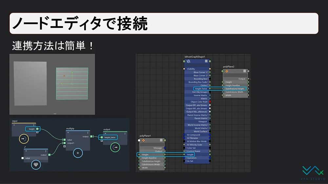This screenshot has width=328, height=184.
Task: Click the output port of value node '2'
Action: pyautogui.click(x=50, y=155)
